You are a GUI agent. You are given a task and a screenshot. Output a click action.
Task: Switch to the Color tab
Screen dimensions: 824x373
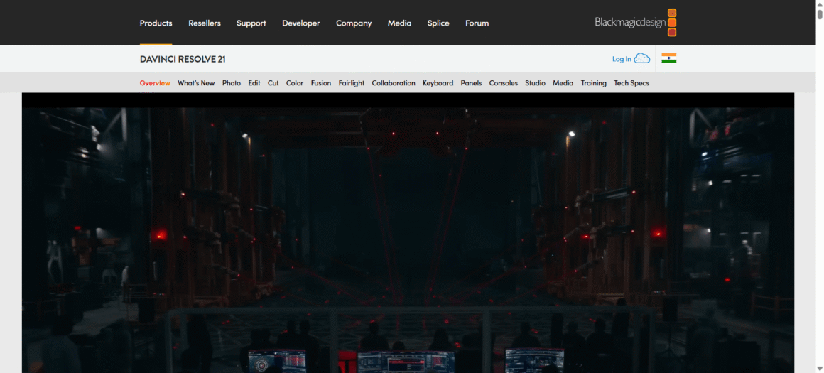pyautogui.click(x=295, y=83)
